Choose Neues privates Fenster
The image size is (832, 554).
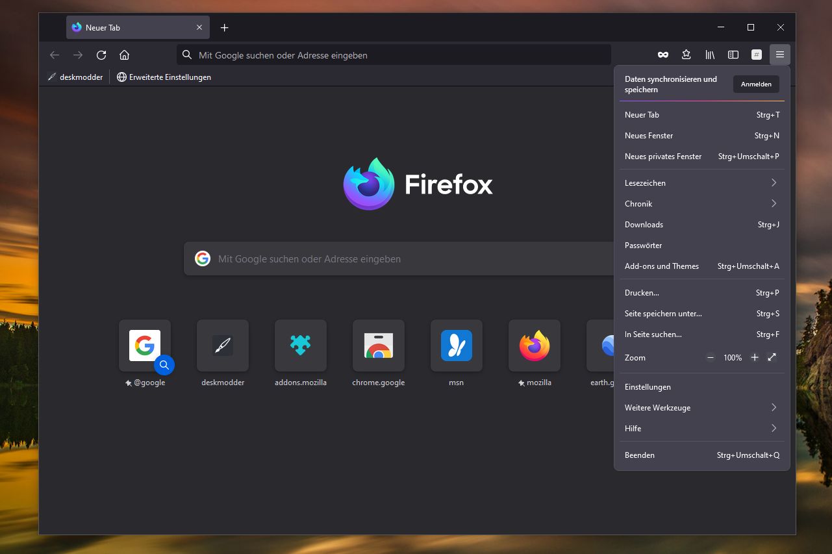(x=702, y=157)
